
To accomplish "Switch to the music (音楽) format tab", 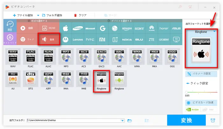I will (48, 39).
